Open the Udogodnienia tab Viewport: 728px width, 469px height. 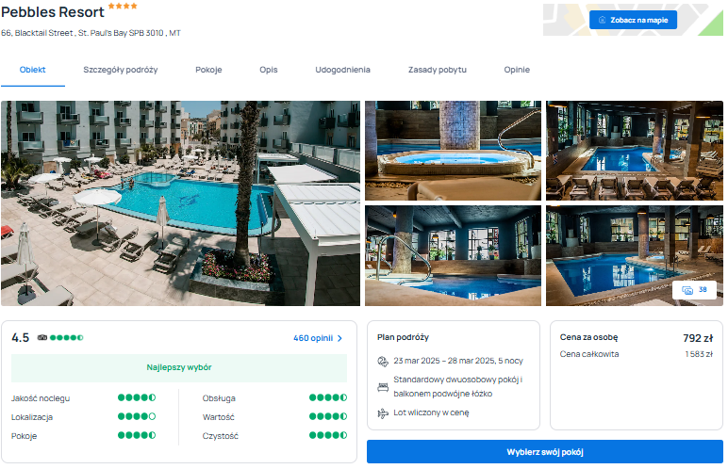[x=342, y=70]
